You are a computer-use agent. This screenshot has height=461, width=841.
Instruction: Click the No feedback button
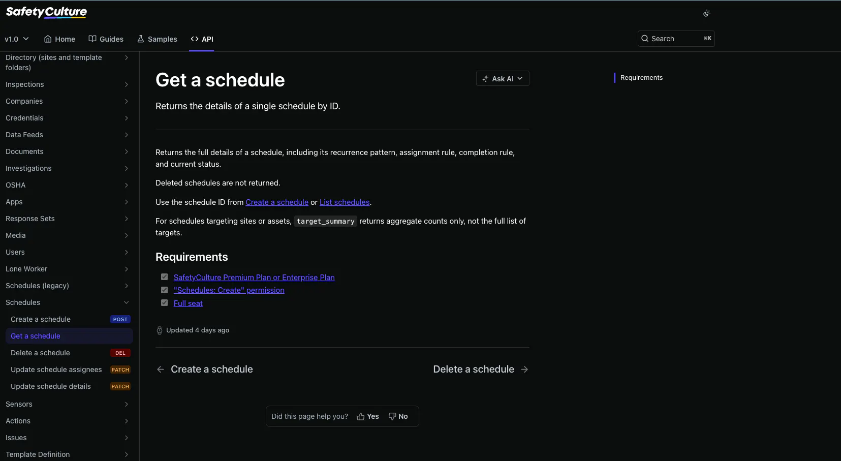pyautogui.click(x=398, y=416)
